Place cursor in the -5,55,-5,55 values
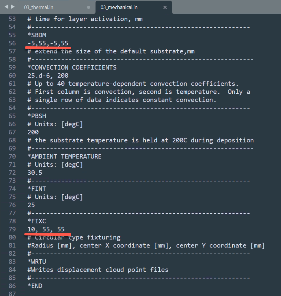 [48, 43]
